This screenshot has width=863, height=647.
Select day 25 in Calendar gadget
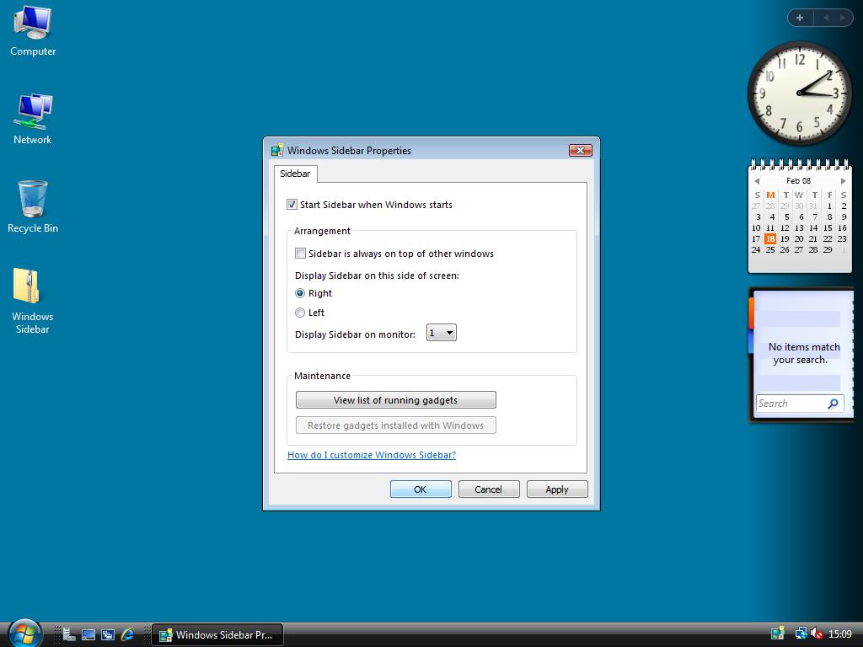[x=770, y=249]
